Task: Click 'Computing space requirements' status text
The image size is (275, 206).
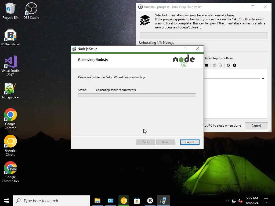Action: 116,90
